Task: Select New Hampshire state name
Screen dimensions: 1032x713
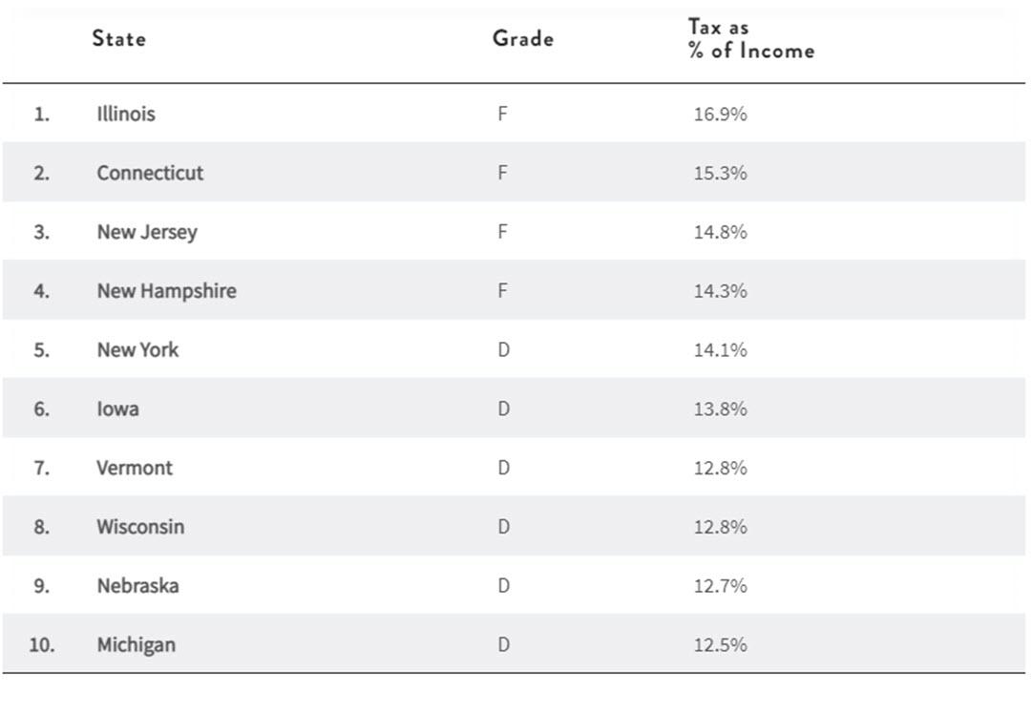Action: pyautogui.click(x=166, y=291)
